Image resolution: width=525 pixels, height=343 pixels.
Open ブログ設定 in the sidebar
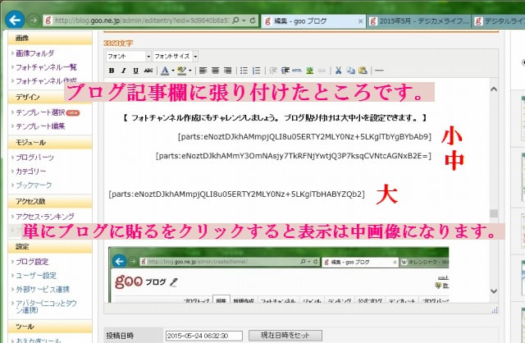[32, 262]
